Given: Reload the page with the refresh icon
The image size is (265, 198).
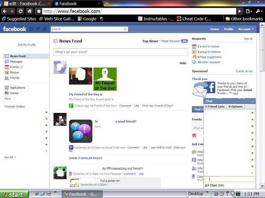Looking at the screenshot, I should [x=21, y=11].
